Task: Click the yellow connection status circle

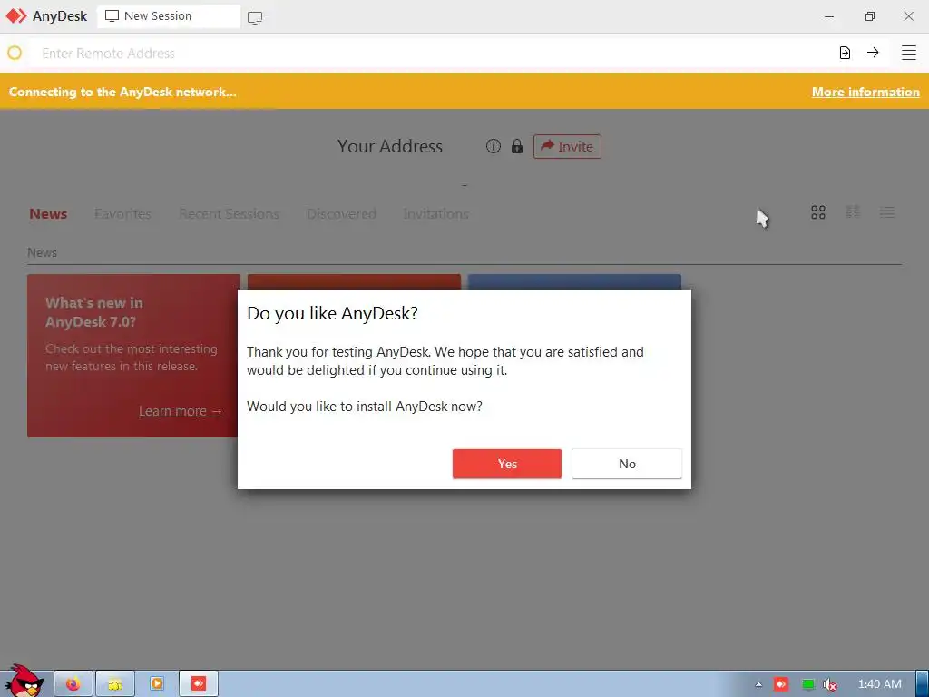Action: click(x=15, y=53)
